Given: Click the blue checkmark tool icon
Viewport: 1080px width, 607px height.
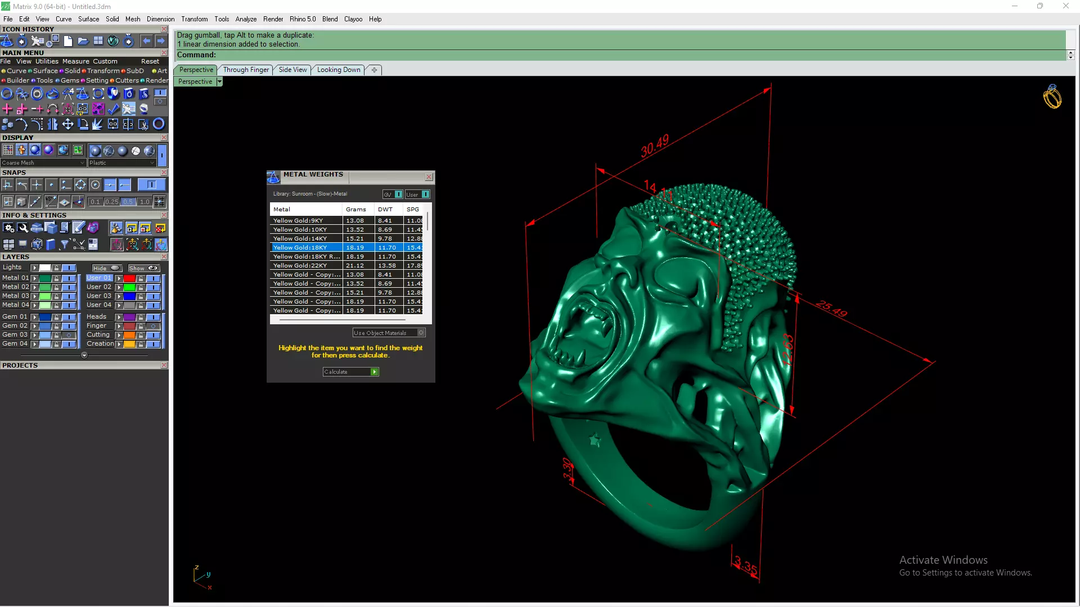Looking at the screenshot, I should click(114, 109).
